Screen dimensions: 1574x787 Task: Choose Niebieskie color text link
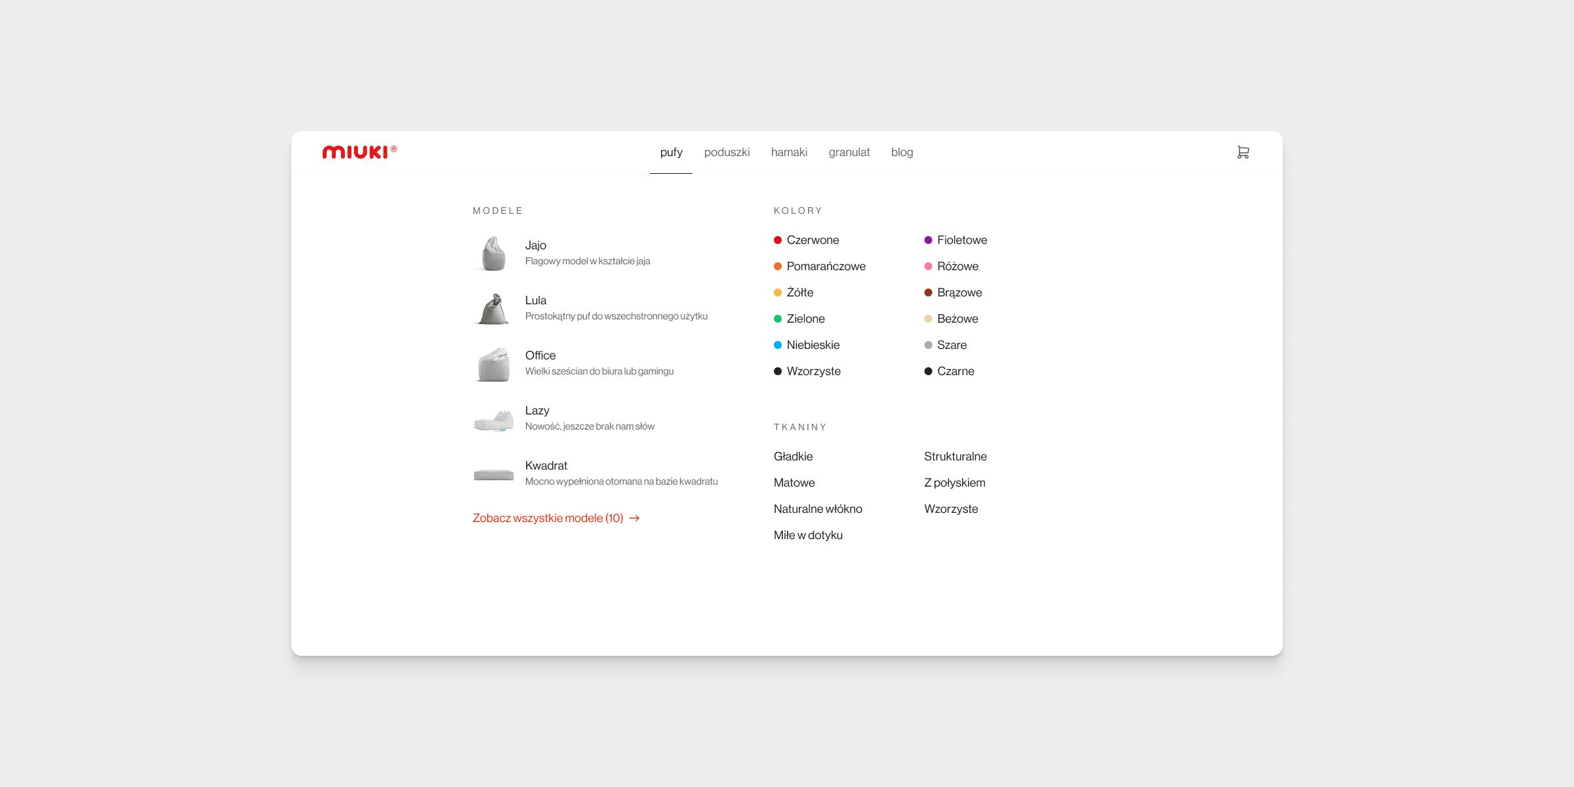click(x=813, y=345)
